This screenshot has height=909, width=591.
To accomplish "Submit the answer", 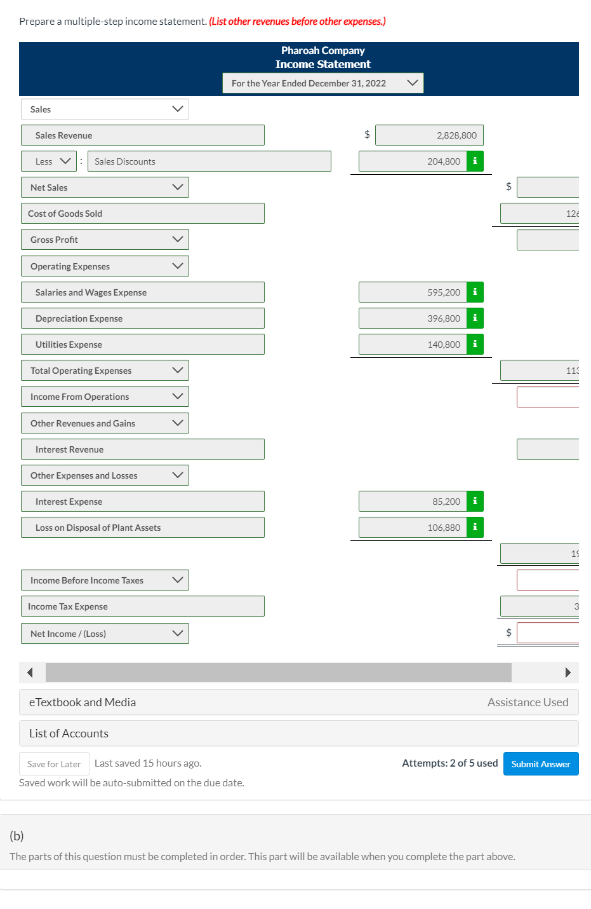I will tap(541, 764).
